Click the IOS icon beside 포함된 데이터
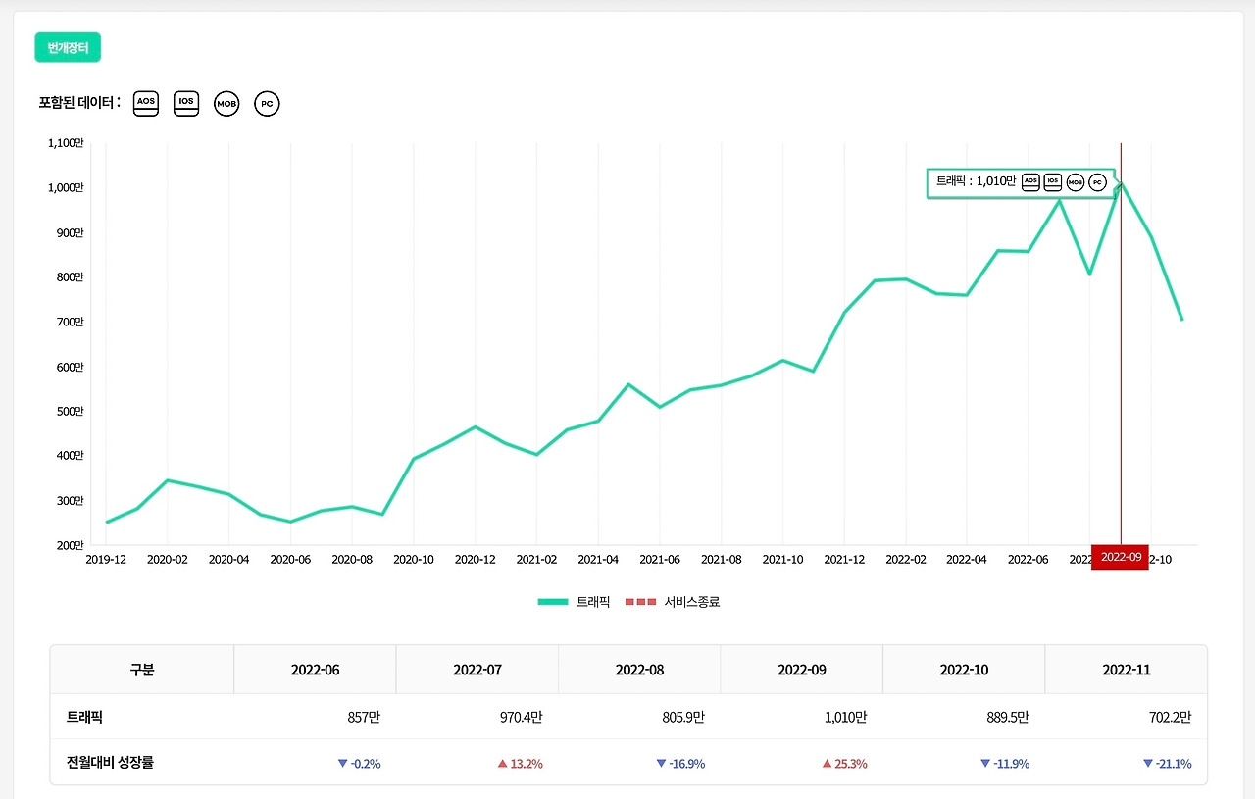The image size is (1255, 799). [x=186, y=103]
